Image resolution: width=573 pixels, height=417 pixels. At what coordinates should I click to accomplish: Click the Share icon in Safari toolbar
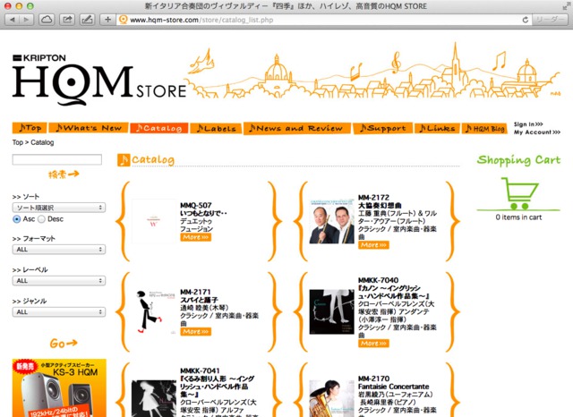pos(67,20)
